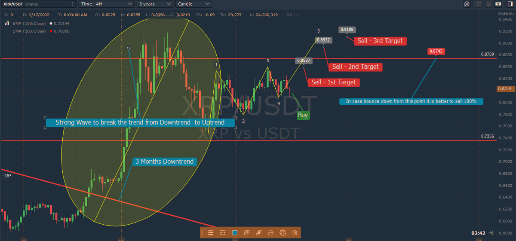Viewport: 516px width, 241px height.
Task: Click the 0.9108 price tag
Action: pos(347,30)
